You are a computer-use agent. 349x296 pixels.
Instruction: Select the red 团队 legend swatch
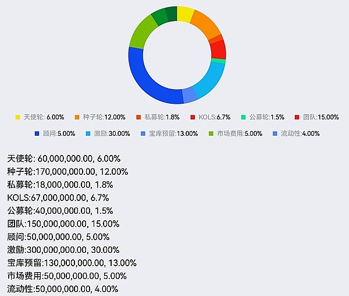click(297, 117)
